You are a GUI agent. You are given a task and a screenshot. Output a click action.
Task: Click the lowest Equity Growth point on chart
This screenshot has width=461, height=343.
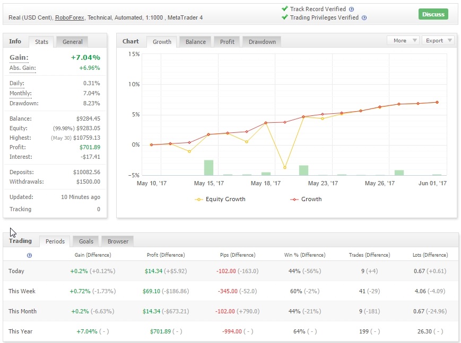285,168
